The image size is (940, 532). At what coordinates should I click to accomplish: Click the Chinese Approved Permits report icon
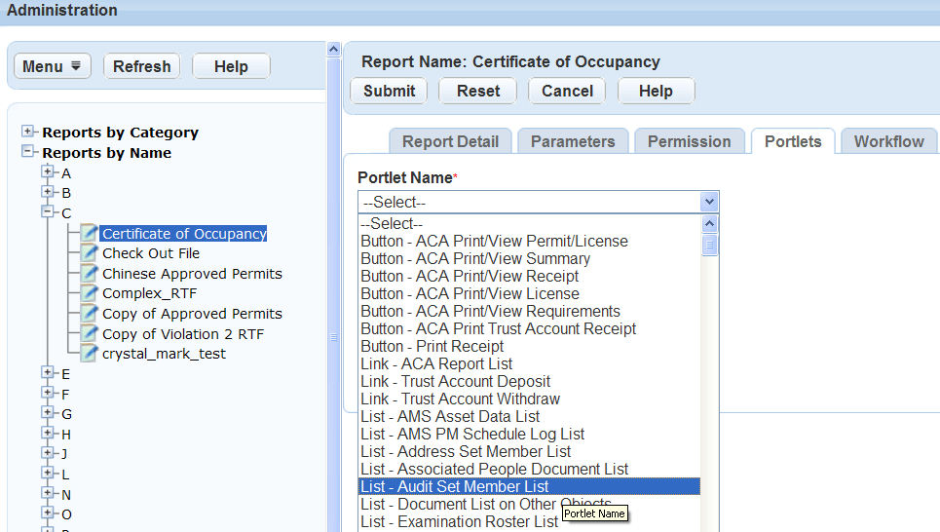(x=90, y=274)
